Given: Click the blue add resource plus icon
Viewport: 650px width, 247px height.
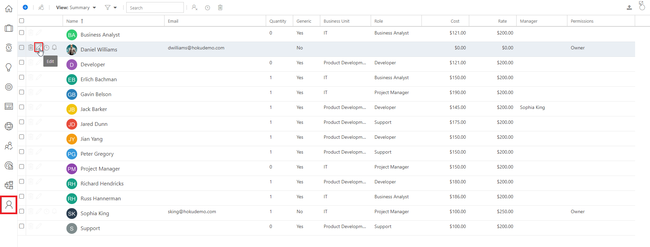Looking at the screenshot, I should click(25, 7).
